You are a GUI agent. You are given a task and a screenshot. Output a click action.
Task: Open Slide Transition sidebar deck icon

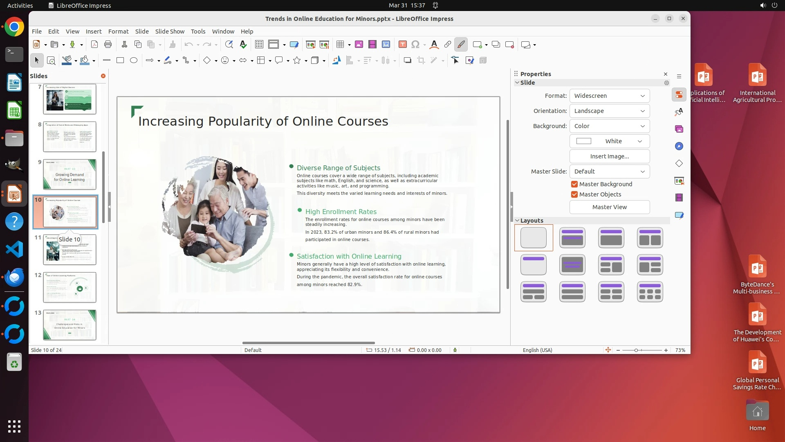click(679, 180)
